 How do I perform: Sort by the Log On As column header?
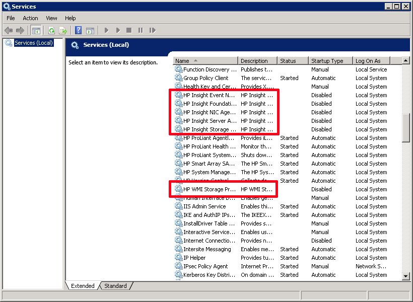pyautogui.click(x=371, y=61)
